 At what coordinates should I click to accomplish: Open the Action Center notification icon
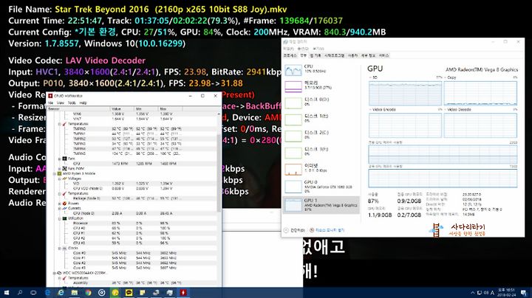[524, 293]
